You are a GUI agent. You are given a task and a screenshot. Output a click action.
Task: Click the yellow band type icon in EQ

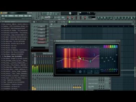pos(111,47)
